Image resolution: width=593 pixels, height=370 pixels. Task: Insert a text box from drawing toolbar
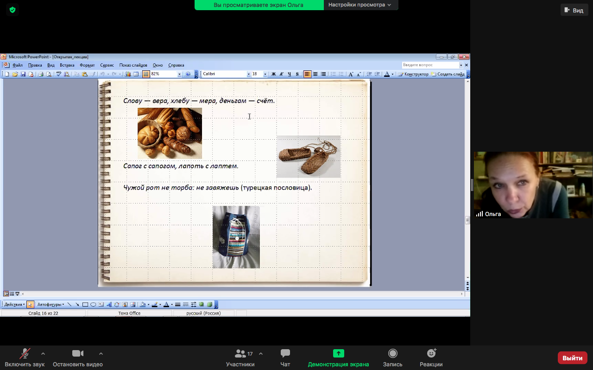[x=101, y=304]
